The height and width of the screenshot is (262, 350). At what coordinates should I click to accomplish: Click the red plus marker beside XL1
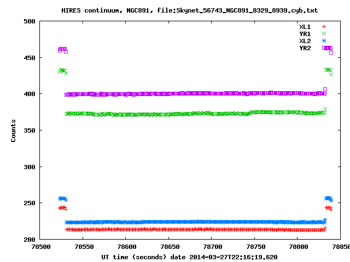pyautogui.click(x=324, y=27)
